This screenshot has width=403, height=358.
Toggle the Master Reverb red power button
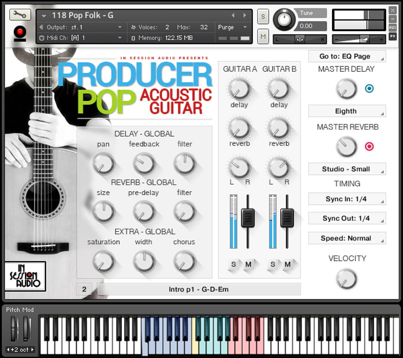[x=369, y=146]
